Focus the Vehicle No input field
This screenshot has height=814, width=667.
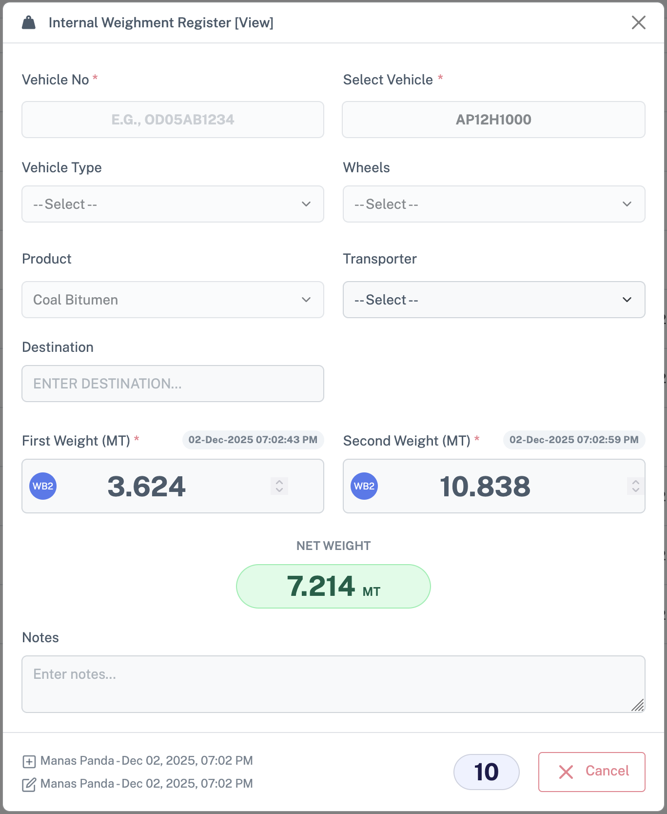(173, 120)
